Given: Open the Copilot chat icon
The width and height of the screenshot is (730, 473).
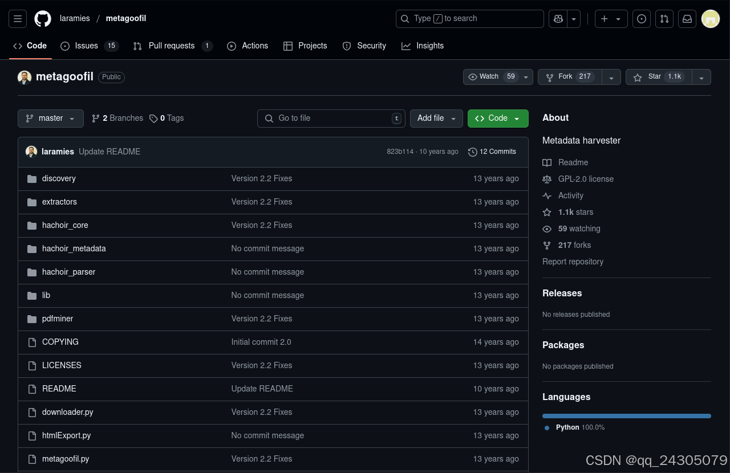Looking at the screenshot, I should pyautogui.click(x=558, y=19).
